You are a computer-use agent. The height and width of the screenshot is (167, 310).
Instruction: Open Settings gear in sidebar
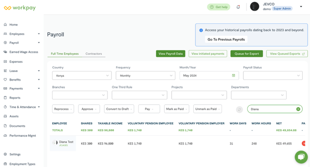tap(5, 154)
